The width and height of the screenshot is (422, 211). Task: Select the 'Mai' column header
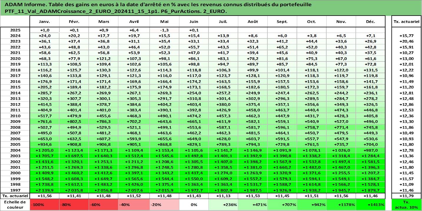pyautogui.click(x=164, y=22)
